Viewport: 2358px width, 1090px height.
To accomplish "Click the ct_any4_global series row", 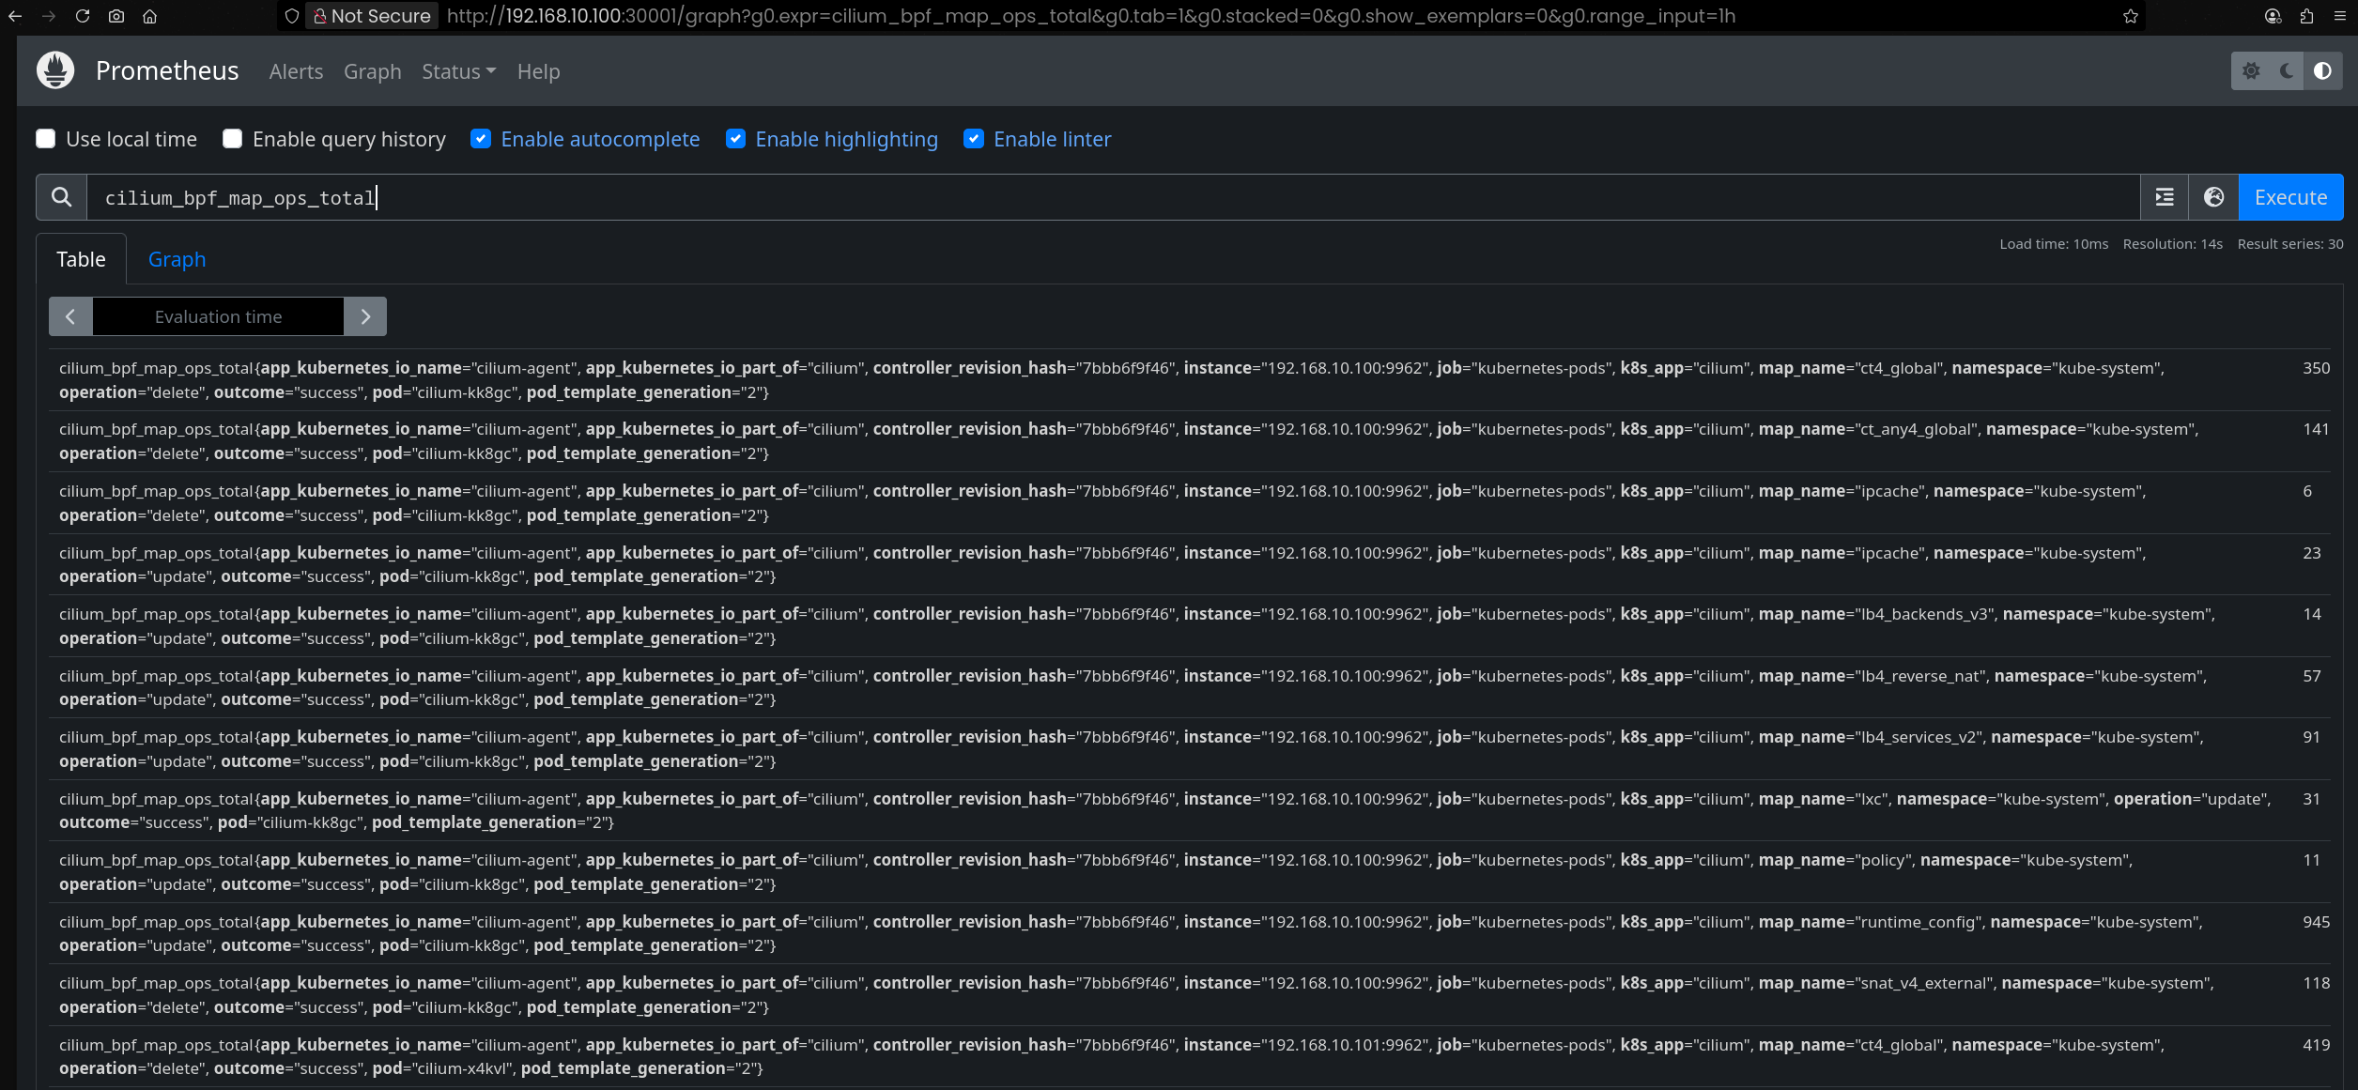I will (1190, 441).
